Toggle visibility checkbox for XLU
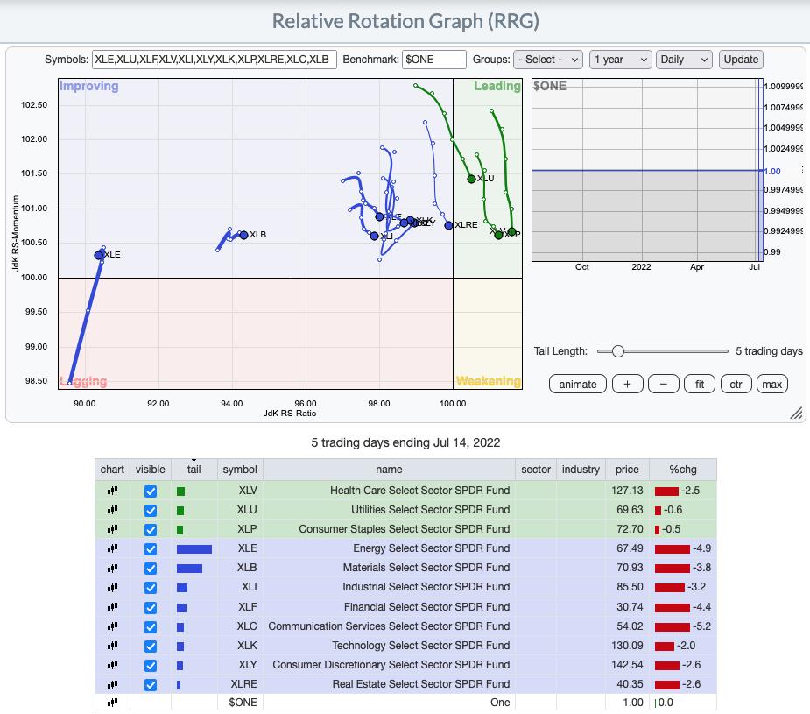The width and height of the screenshot is (810, 714). click(x=151, y=511)
